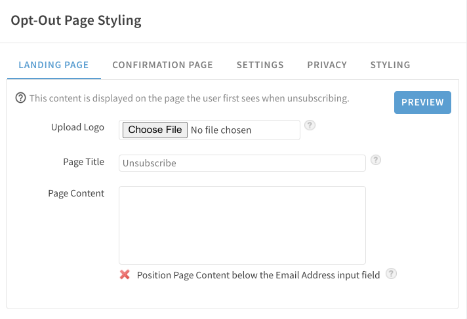The height and width of the screenshot is (319, 467).
Task: Click the 'Opt-Out Page Styling' heading
Action: (76, 20)
